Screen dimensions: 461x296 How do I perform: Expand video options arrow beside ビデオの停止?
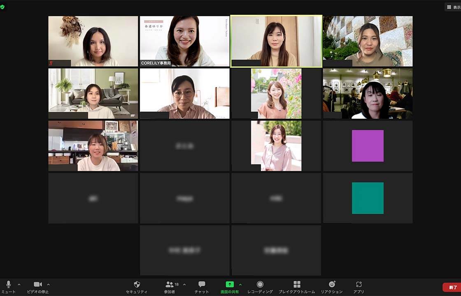pyautogui.click(x=48, y=284)
